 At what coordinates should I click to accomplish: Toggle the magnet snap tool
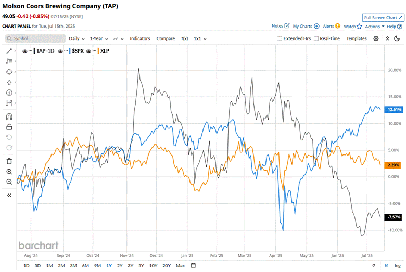9,116
